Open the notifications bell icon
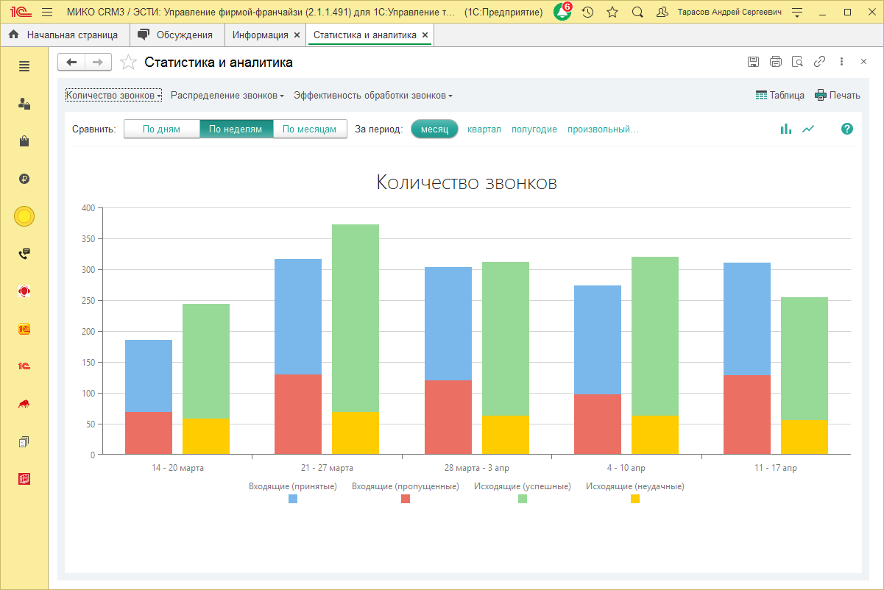Viewport: 884px width, 590px height. (x=562, y=13)
